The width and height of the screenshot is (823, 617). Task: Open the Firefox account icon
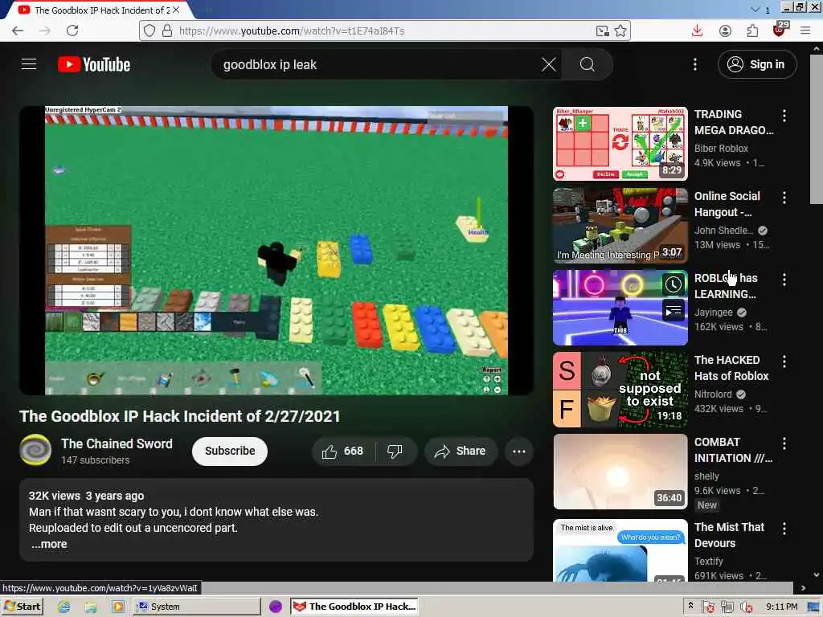point(725,31)
